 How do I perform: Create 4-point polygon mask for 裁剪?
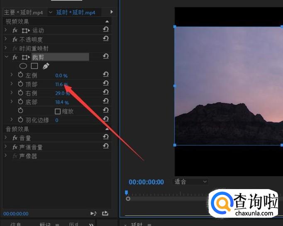[34, 66]
